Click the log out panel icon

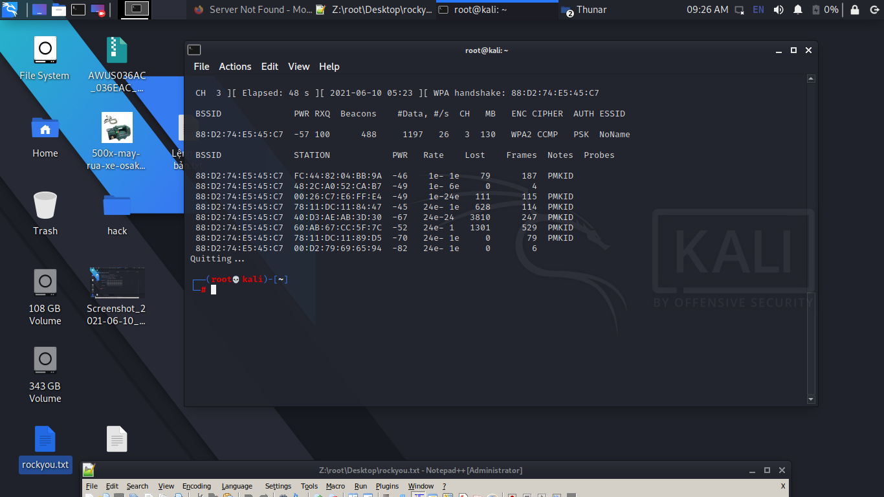tap(873, 10)
